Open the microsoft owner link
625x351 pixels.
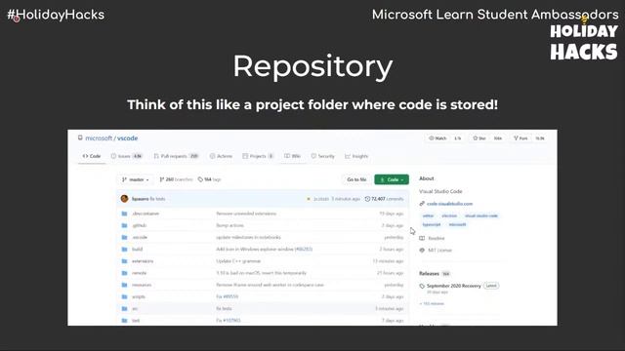99,138
